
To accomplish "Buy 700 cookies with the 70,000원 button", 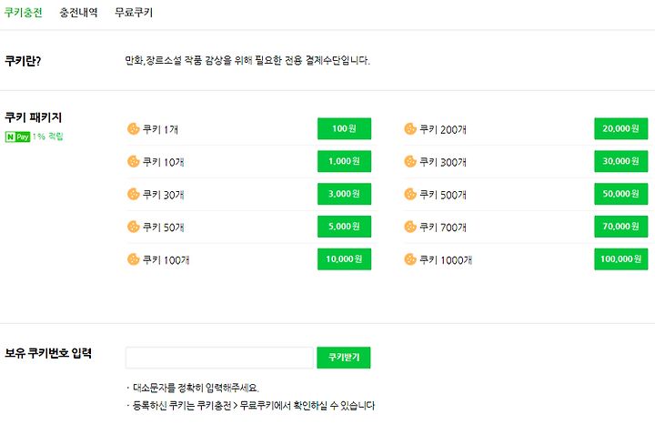I will pyautogui.click(x=621, y=227).
